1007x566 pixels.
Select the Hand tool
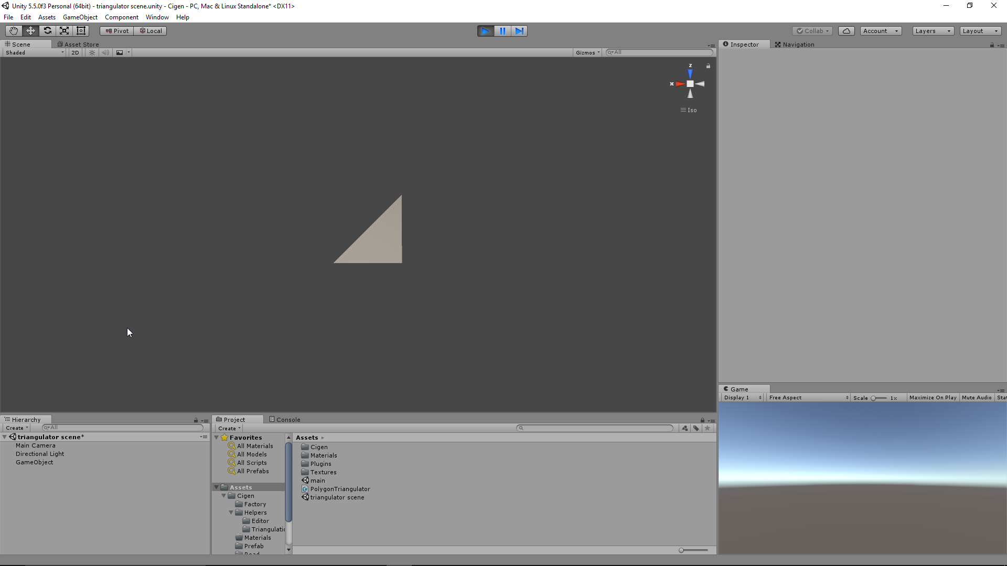pos(14,31)
